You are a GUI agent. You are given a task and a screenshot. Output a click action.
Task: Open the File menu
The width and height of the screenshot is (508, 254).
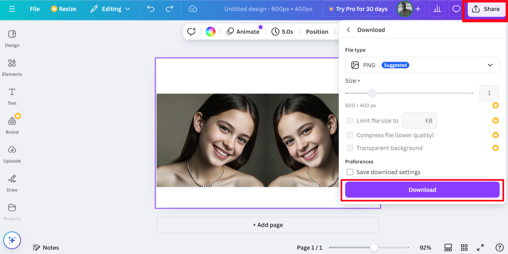[x=35, y=9]
